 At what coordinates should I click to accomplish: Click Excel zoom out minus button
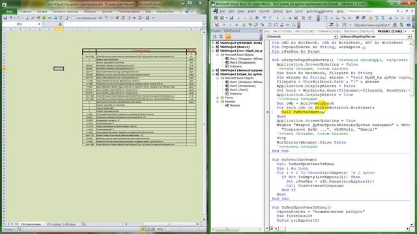click(168, 229)
